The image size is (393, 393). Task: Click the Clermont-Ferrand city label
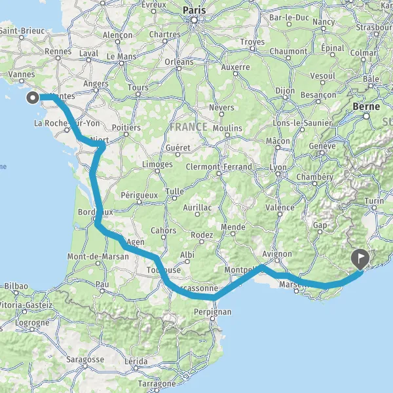point(219,166)
